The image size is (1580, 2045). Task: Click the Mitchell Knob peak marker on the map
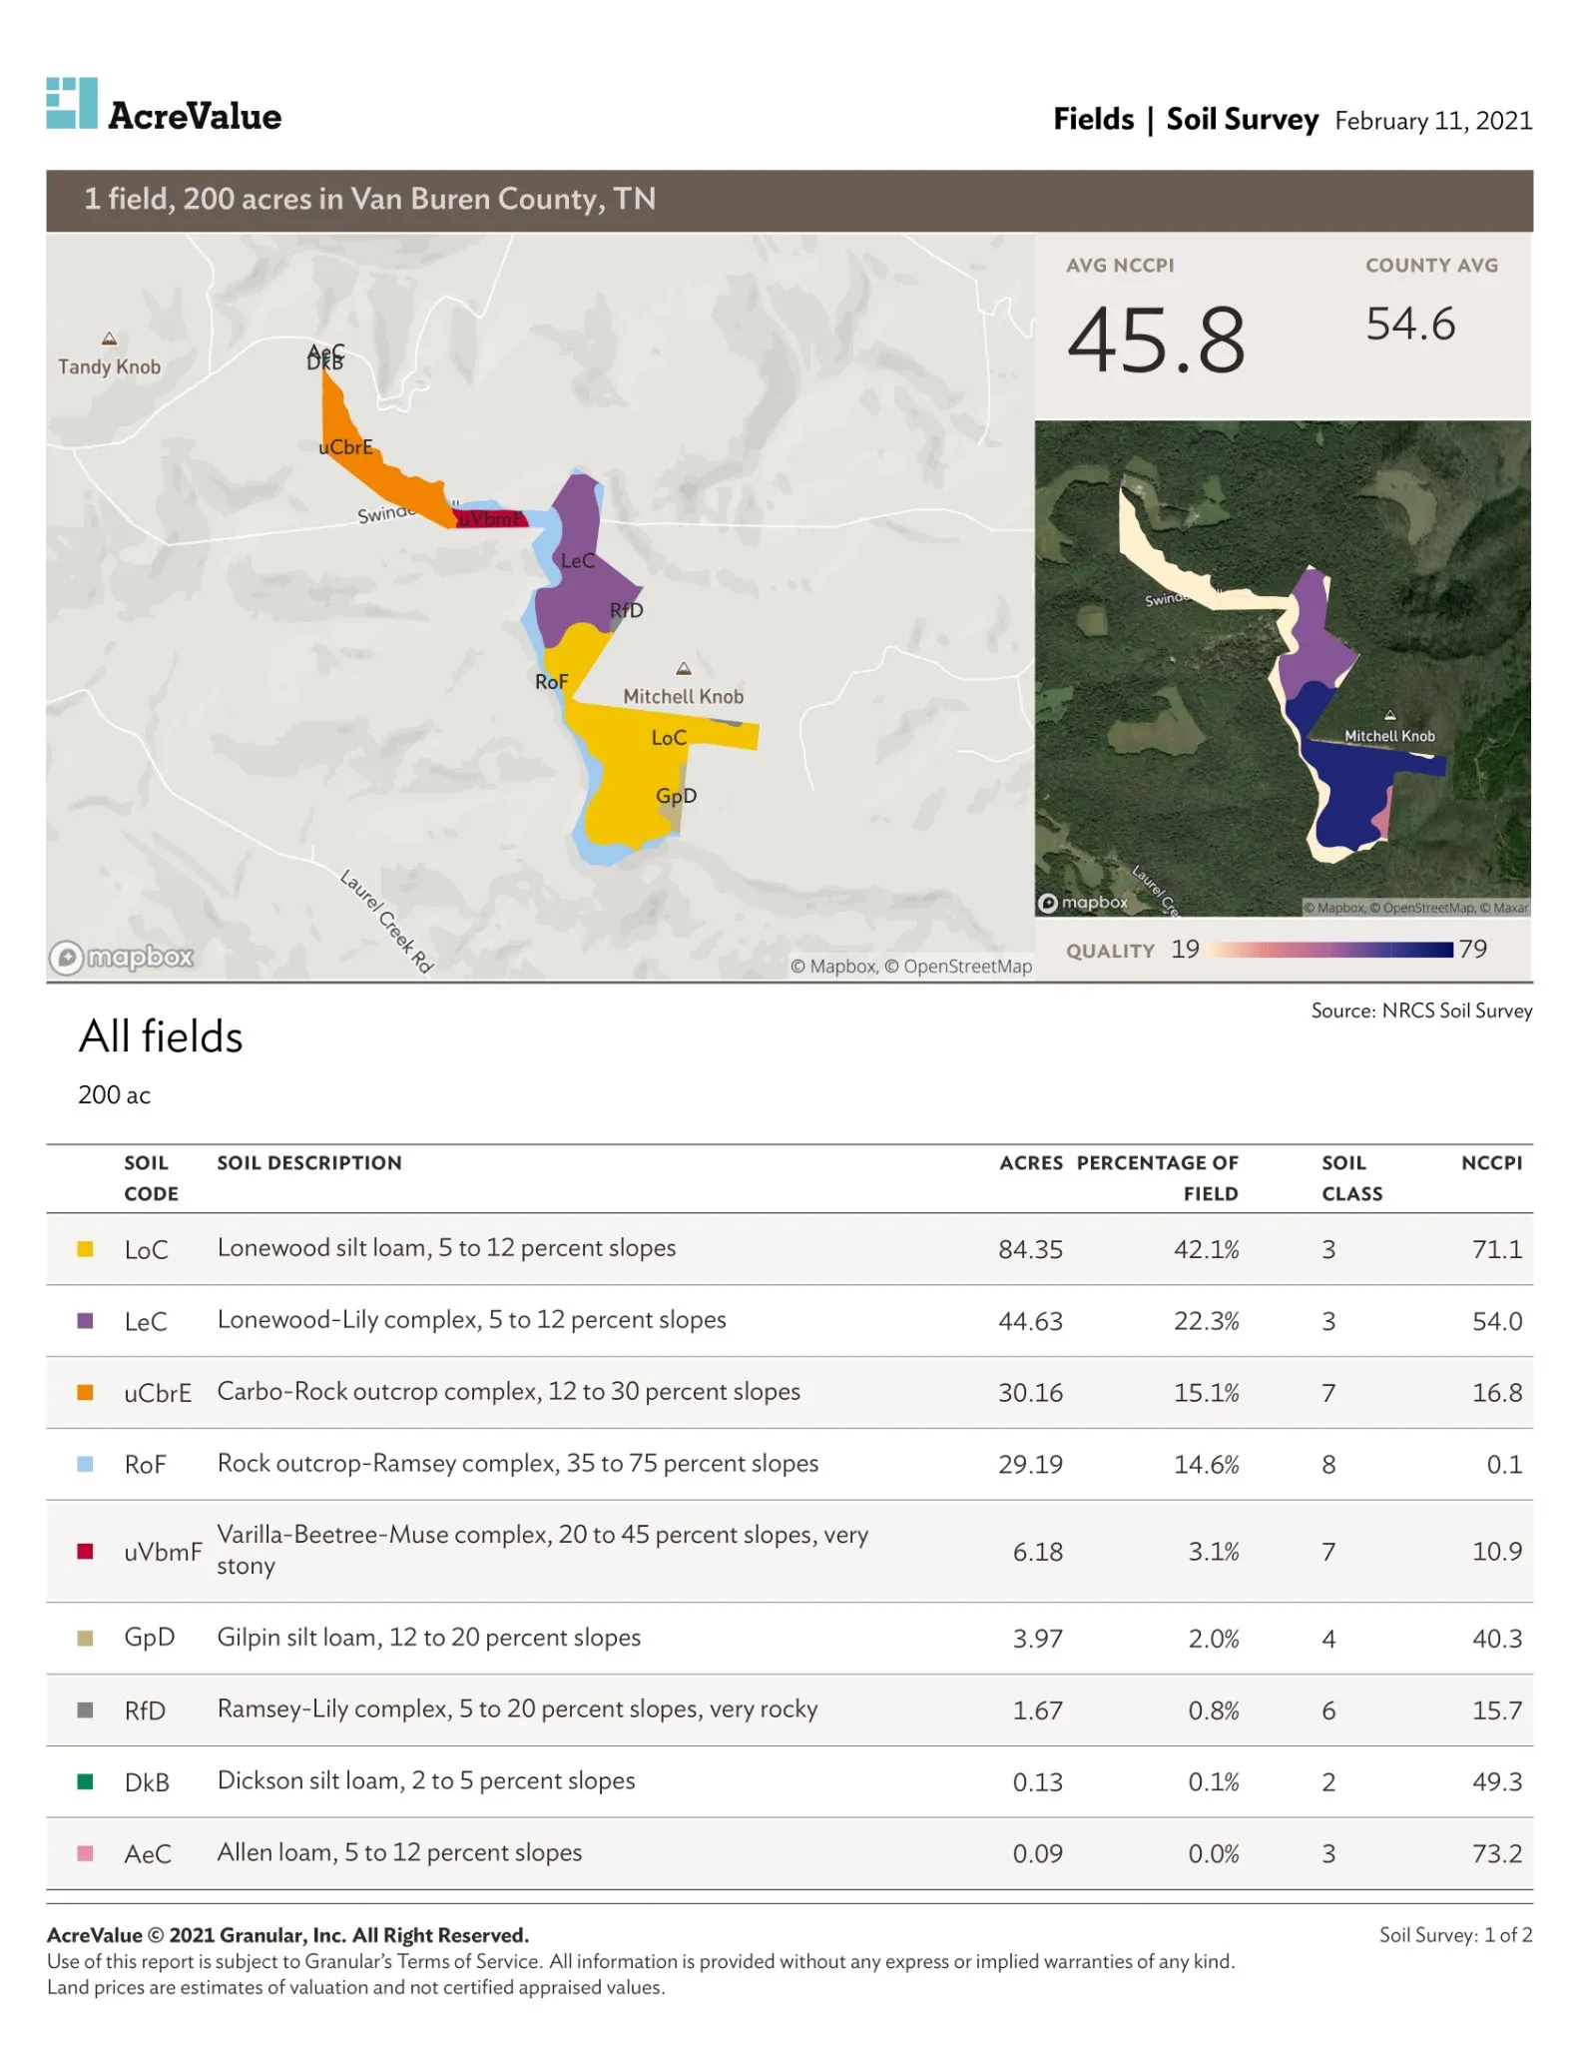tap(684, 668)
